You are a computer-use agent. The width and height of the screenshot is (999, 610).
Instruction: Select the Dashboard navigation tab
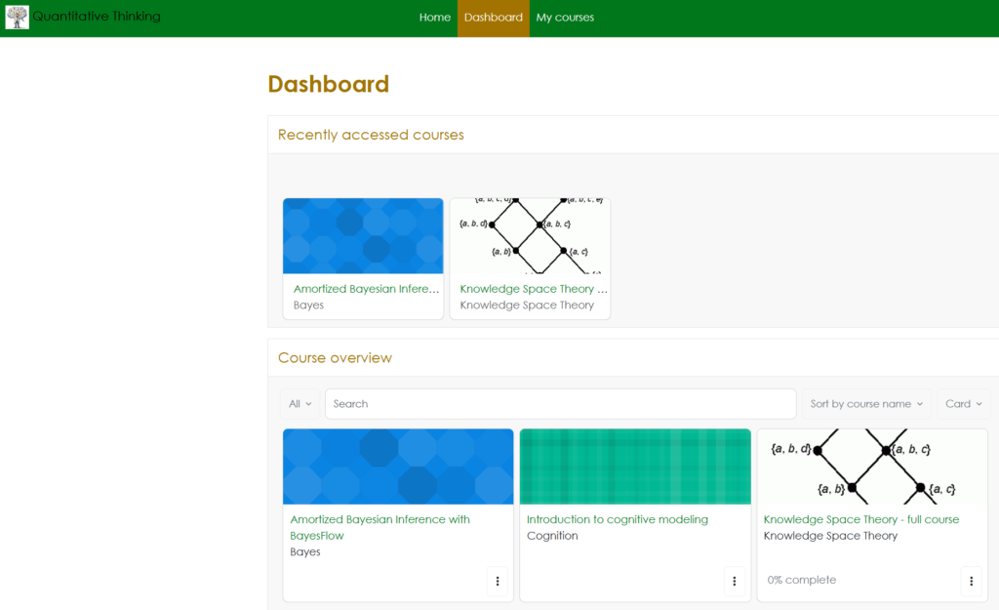(493, 18)
